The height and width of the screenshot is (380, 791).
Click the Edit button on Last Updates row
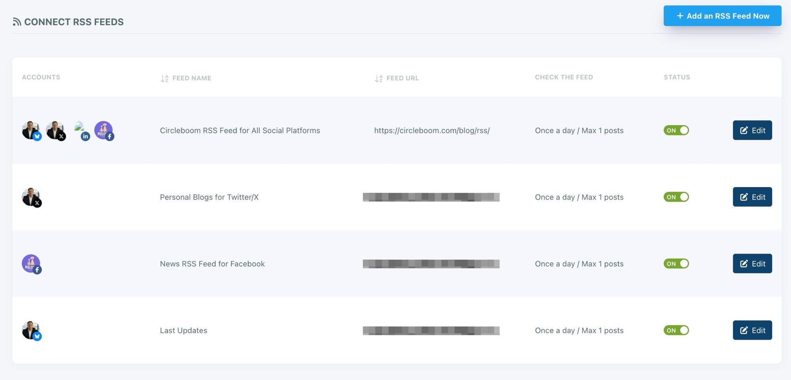[x=752, y=330]
